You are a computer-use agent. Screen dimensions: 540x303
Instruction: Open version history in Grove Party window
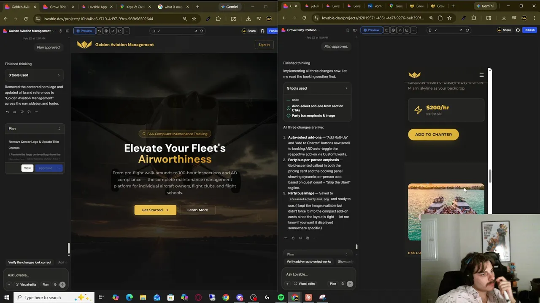coord(348,30)
